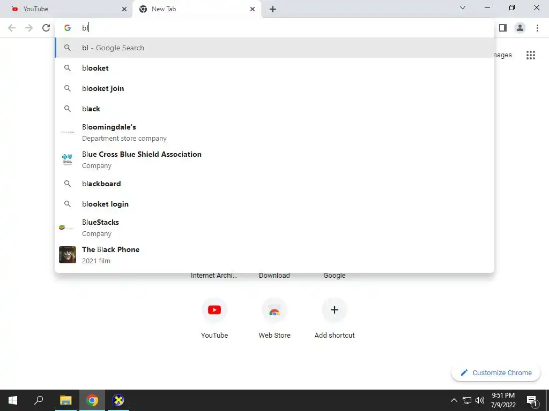This screenshot has height=411, width=549.
Task: Select the New Tab tab
Action: 197,9
